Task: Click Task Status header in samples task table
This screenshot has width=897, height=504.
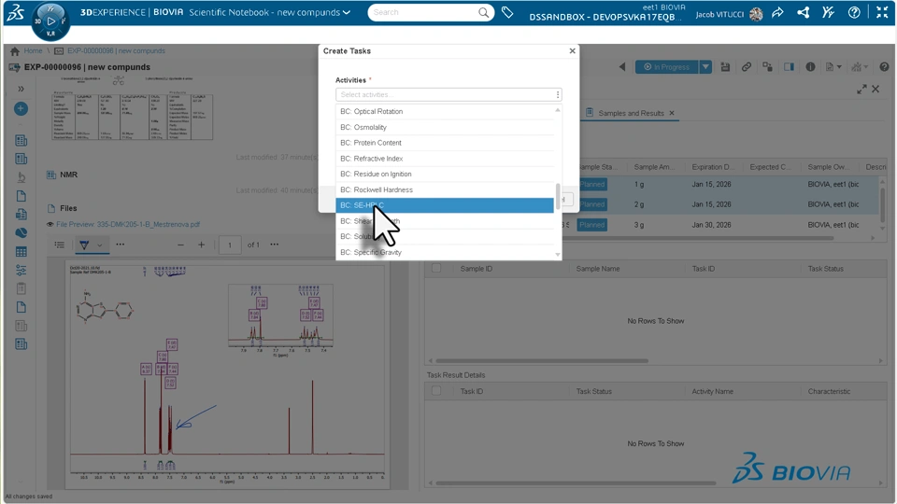Action: point(825,269)
